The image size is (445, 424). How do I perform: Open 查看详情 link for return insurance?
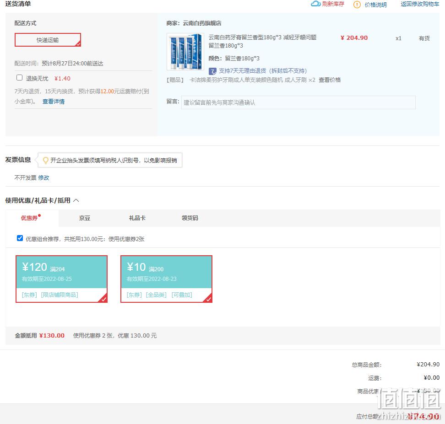point(54,102)
